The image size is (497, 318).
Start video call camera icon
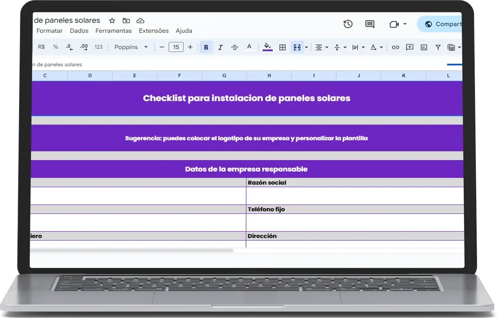[x=394, y=24]
